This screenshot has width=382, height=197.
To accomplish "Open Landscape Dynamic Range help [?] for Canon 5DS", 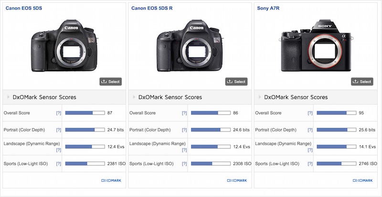I will [x=59, y=150].
